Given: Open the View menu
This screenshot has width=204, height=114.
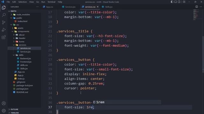Looking at the screenshot, I should coord(31,2).
